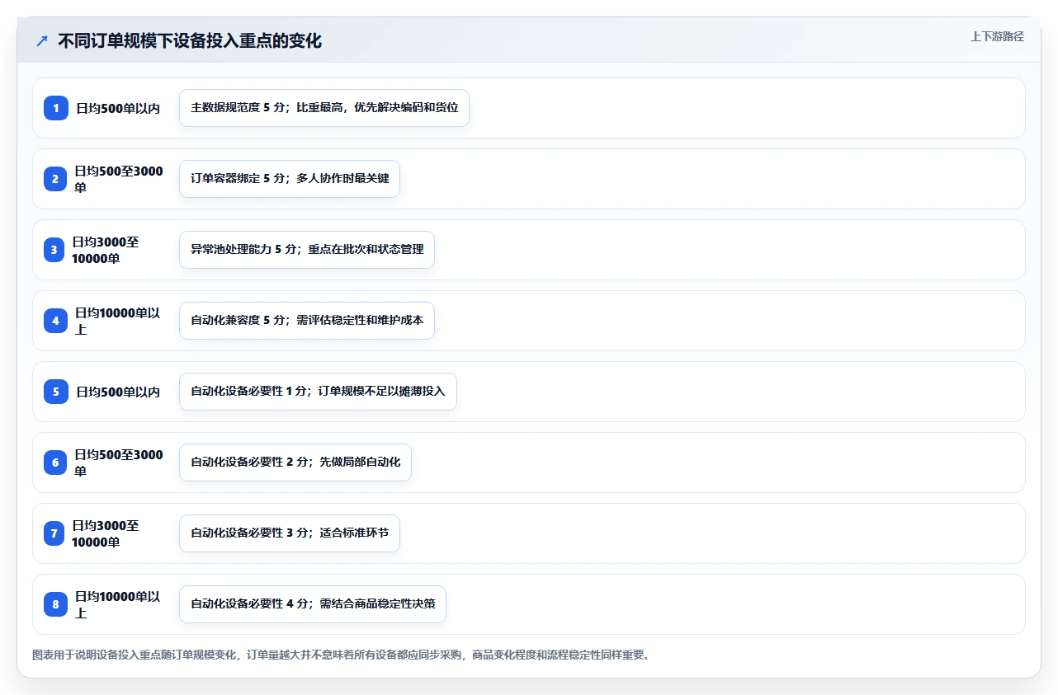Select the 自动化兼容度 5 分 card
The width and height of the screenshot is (1058, 695).
(x=307, y=321)
